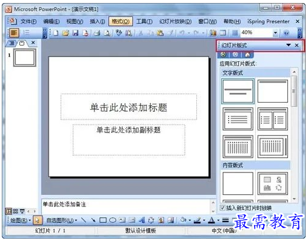
Task: Switch to the Outline tab in left pane
Action: (x=12, y=43)
